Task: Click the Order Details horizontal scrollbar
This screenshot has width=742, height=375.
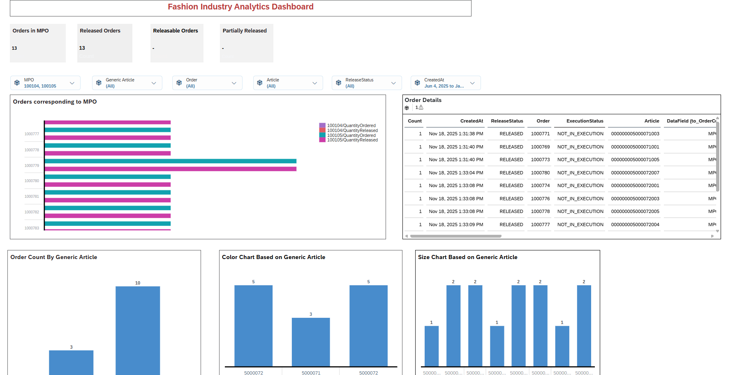Action: (455, 236)
